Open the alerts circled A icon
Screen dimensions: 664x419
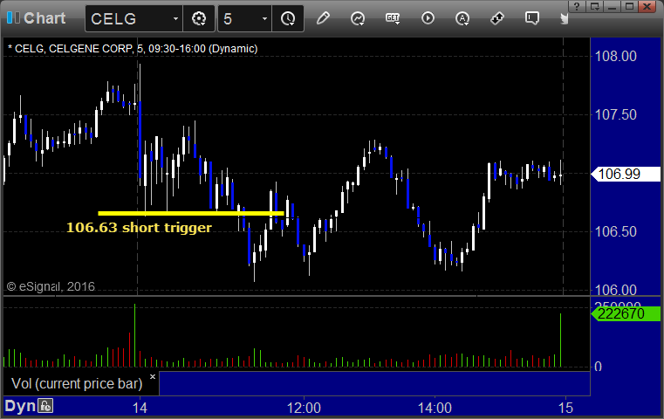[462, 18]
